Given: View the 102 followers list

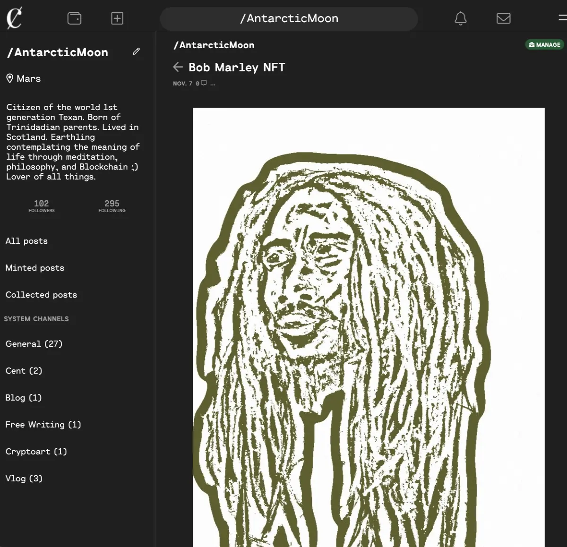Looking at the screenshot, I should tap(42, 206).
